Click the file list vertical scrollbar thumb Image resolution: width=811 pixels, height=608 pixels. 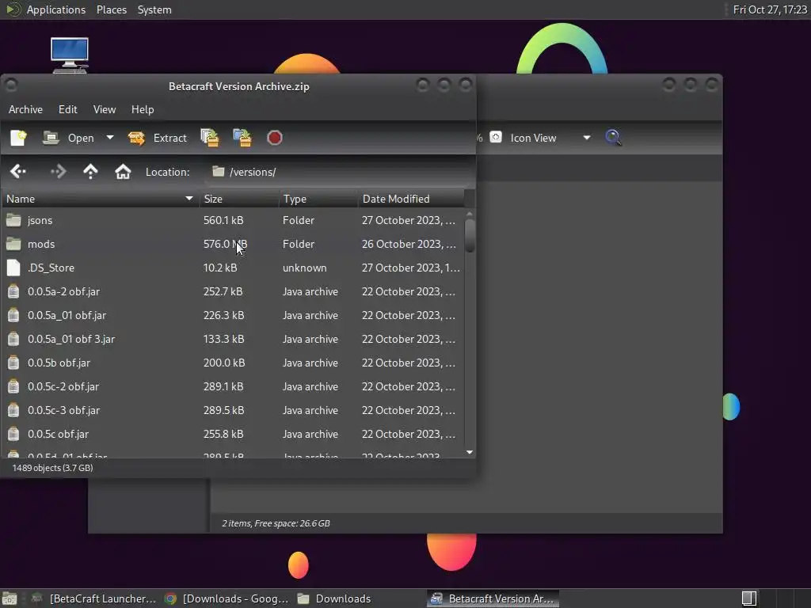[x=470, y=236]
